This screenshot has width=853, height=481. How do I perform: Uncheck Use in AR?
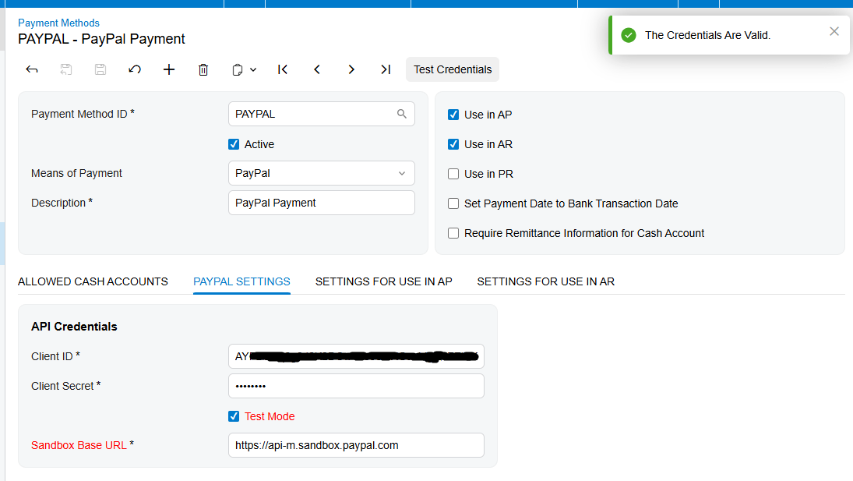pyautogui.click(x=453, y=144)
